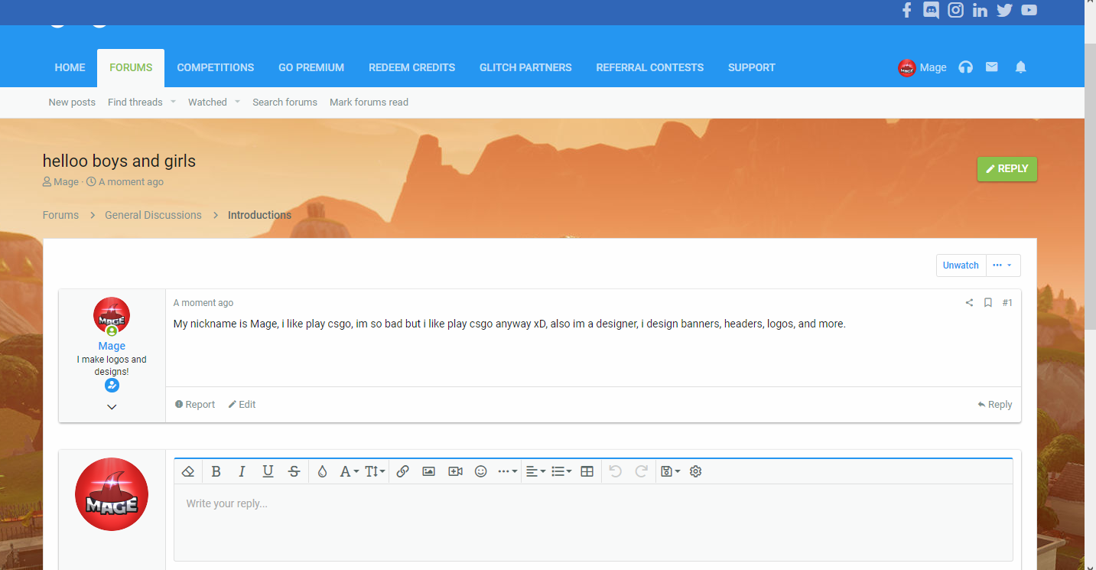Open the Discord social link
1096x570 pixels.
pyautogui.click(x=931, y=10)
